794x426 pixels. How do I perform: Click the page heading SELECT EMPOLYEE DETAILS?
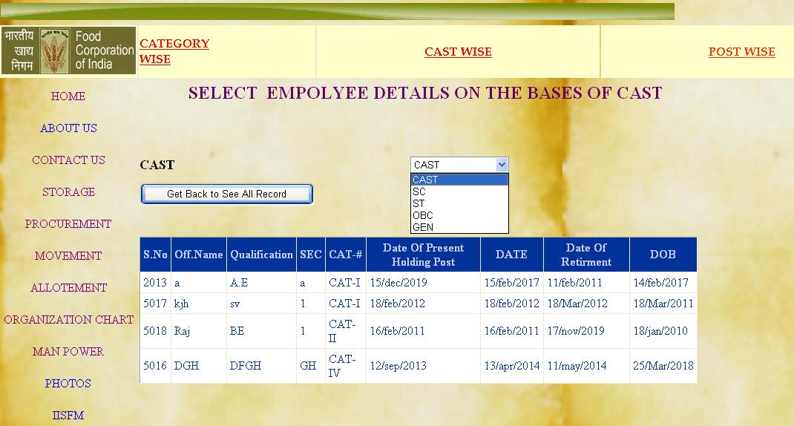425,94
